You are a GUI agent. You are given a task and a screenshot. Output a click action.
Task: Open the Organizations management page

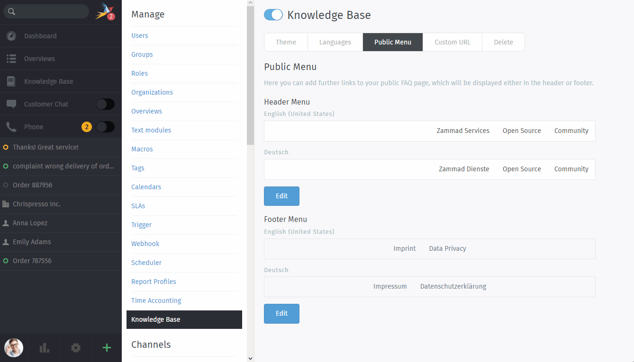(x=152, y=92)
